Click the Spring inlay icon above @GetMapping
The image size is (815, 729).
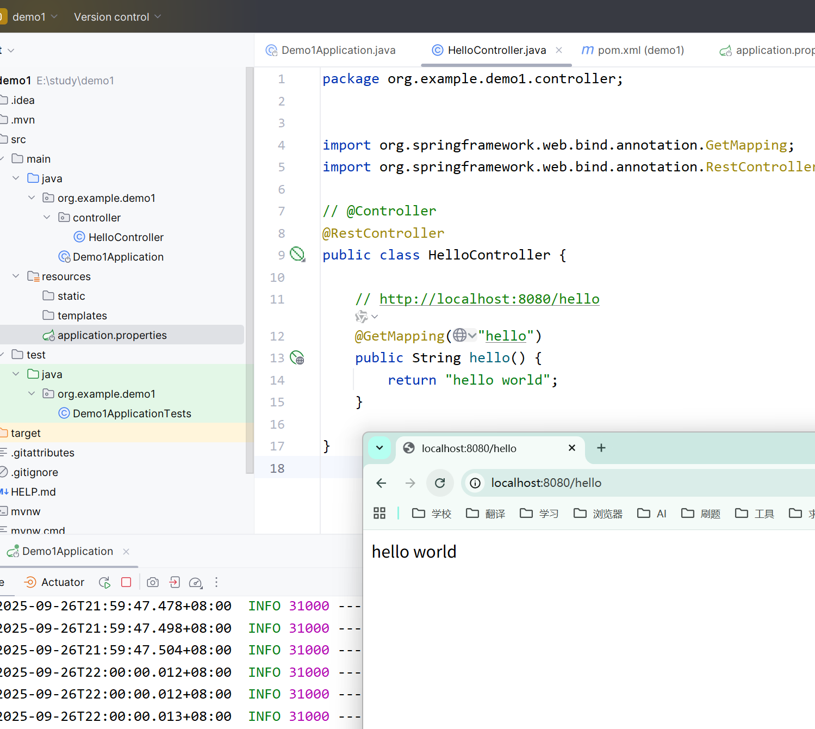360,316
